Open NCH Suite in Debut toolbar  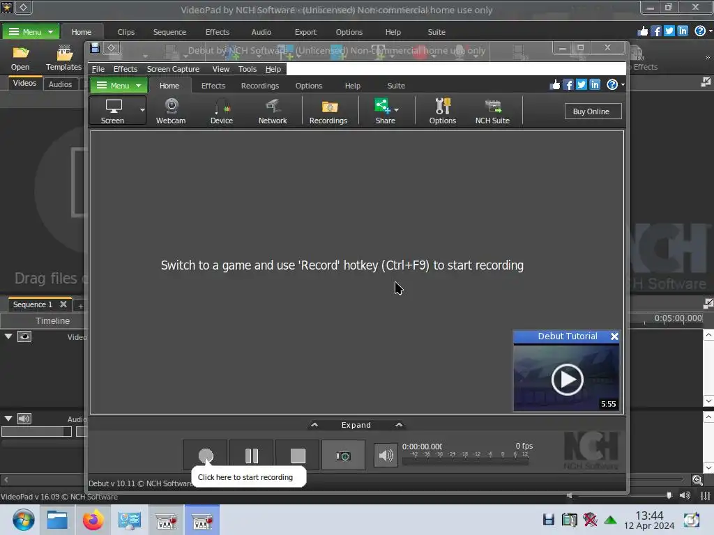(492, 111)
